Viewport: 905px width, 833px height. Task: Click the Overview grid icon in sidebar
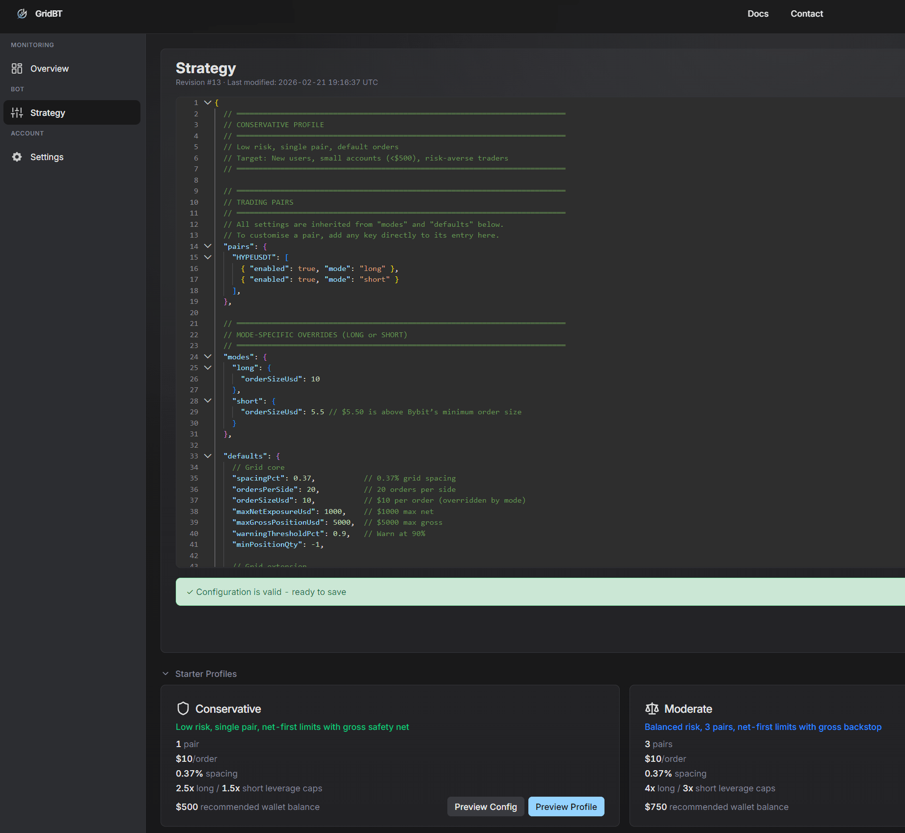click(17, 69)
